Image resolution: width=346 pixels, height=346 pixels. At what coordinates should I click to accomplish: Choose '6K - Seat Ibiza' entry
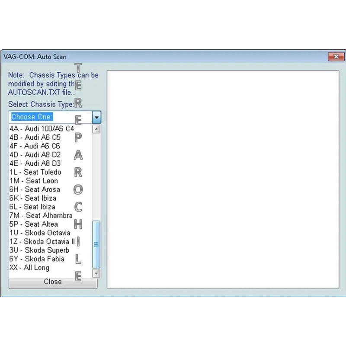tap(50, 198)
